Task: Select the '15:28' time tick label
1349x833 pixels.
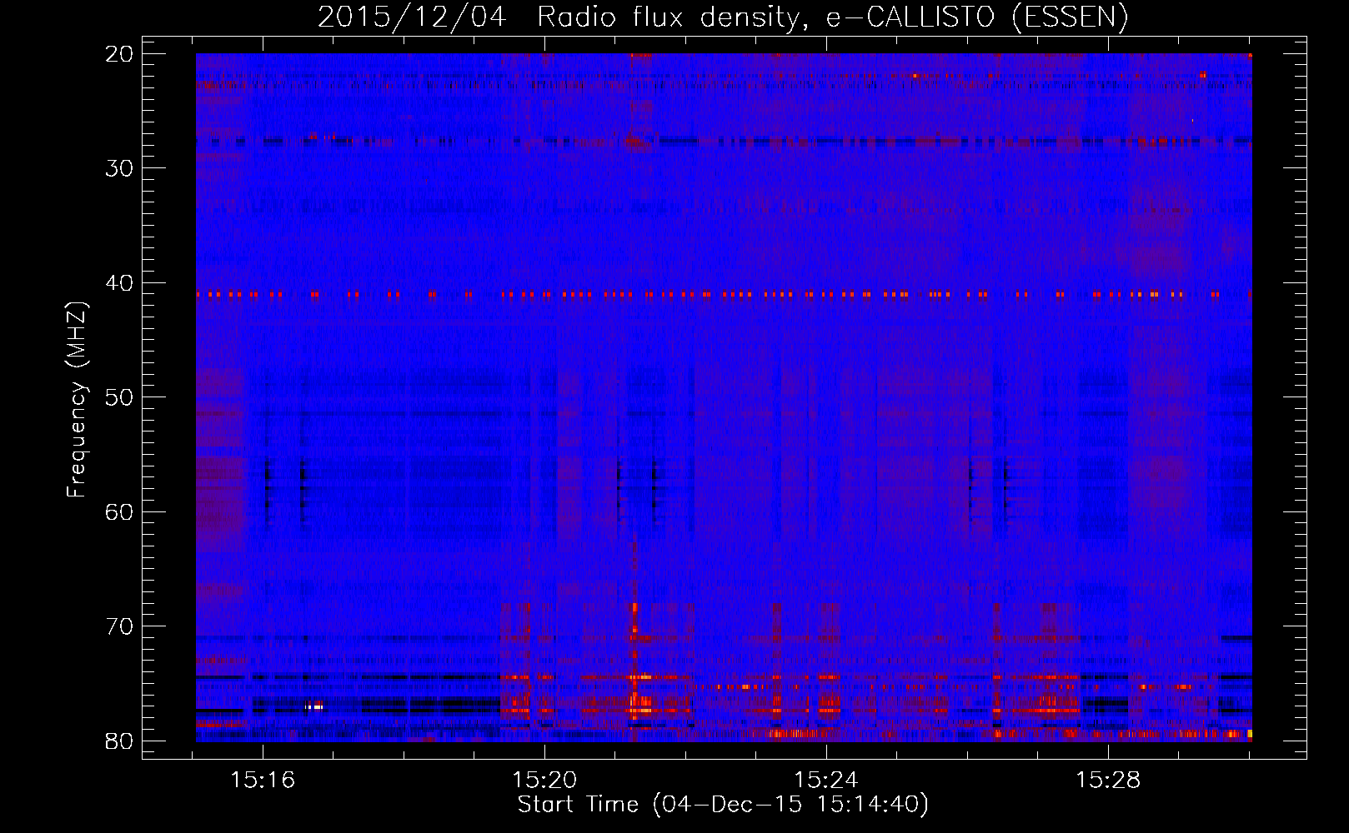Action: click(1108, 781)
